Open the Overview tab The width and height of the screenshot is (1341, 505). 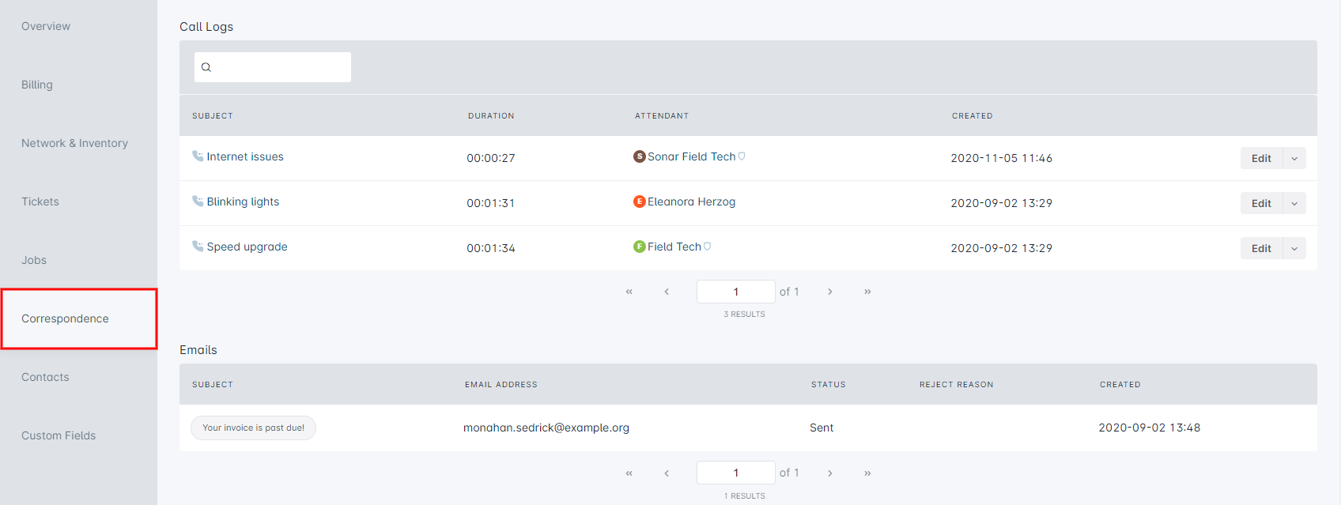point(46,26)
